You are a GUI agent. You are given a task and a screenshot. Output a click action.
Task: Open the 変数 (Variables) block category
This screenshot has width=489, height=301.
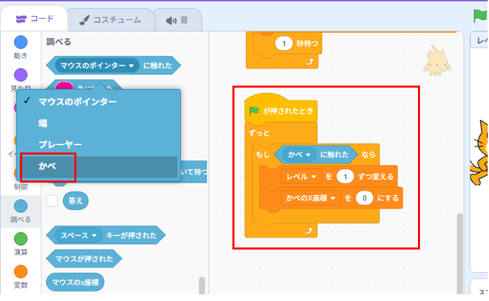(21, 272)
